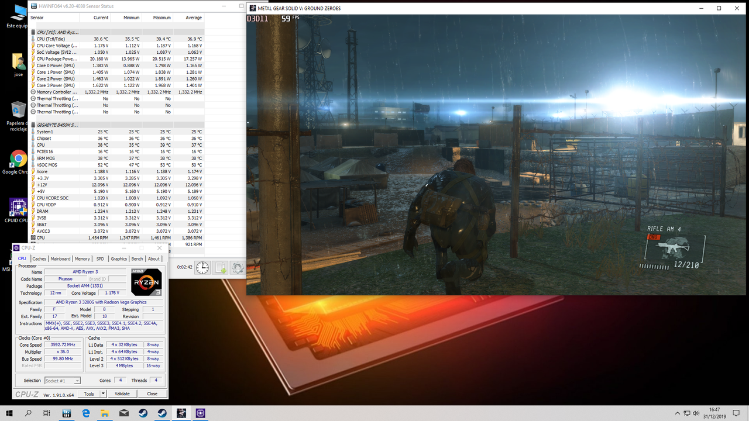Open File Explorer from taskbar
This screenshot has width=749, height=421.
105,413
